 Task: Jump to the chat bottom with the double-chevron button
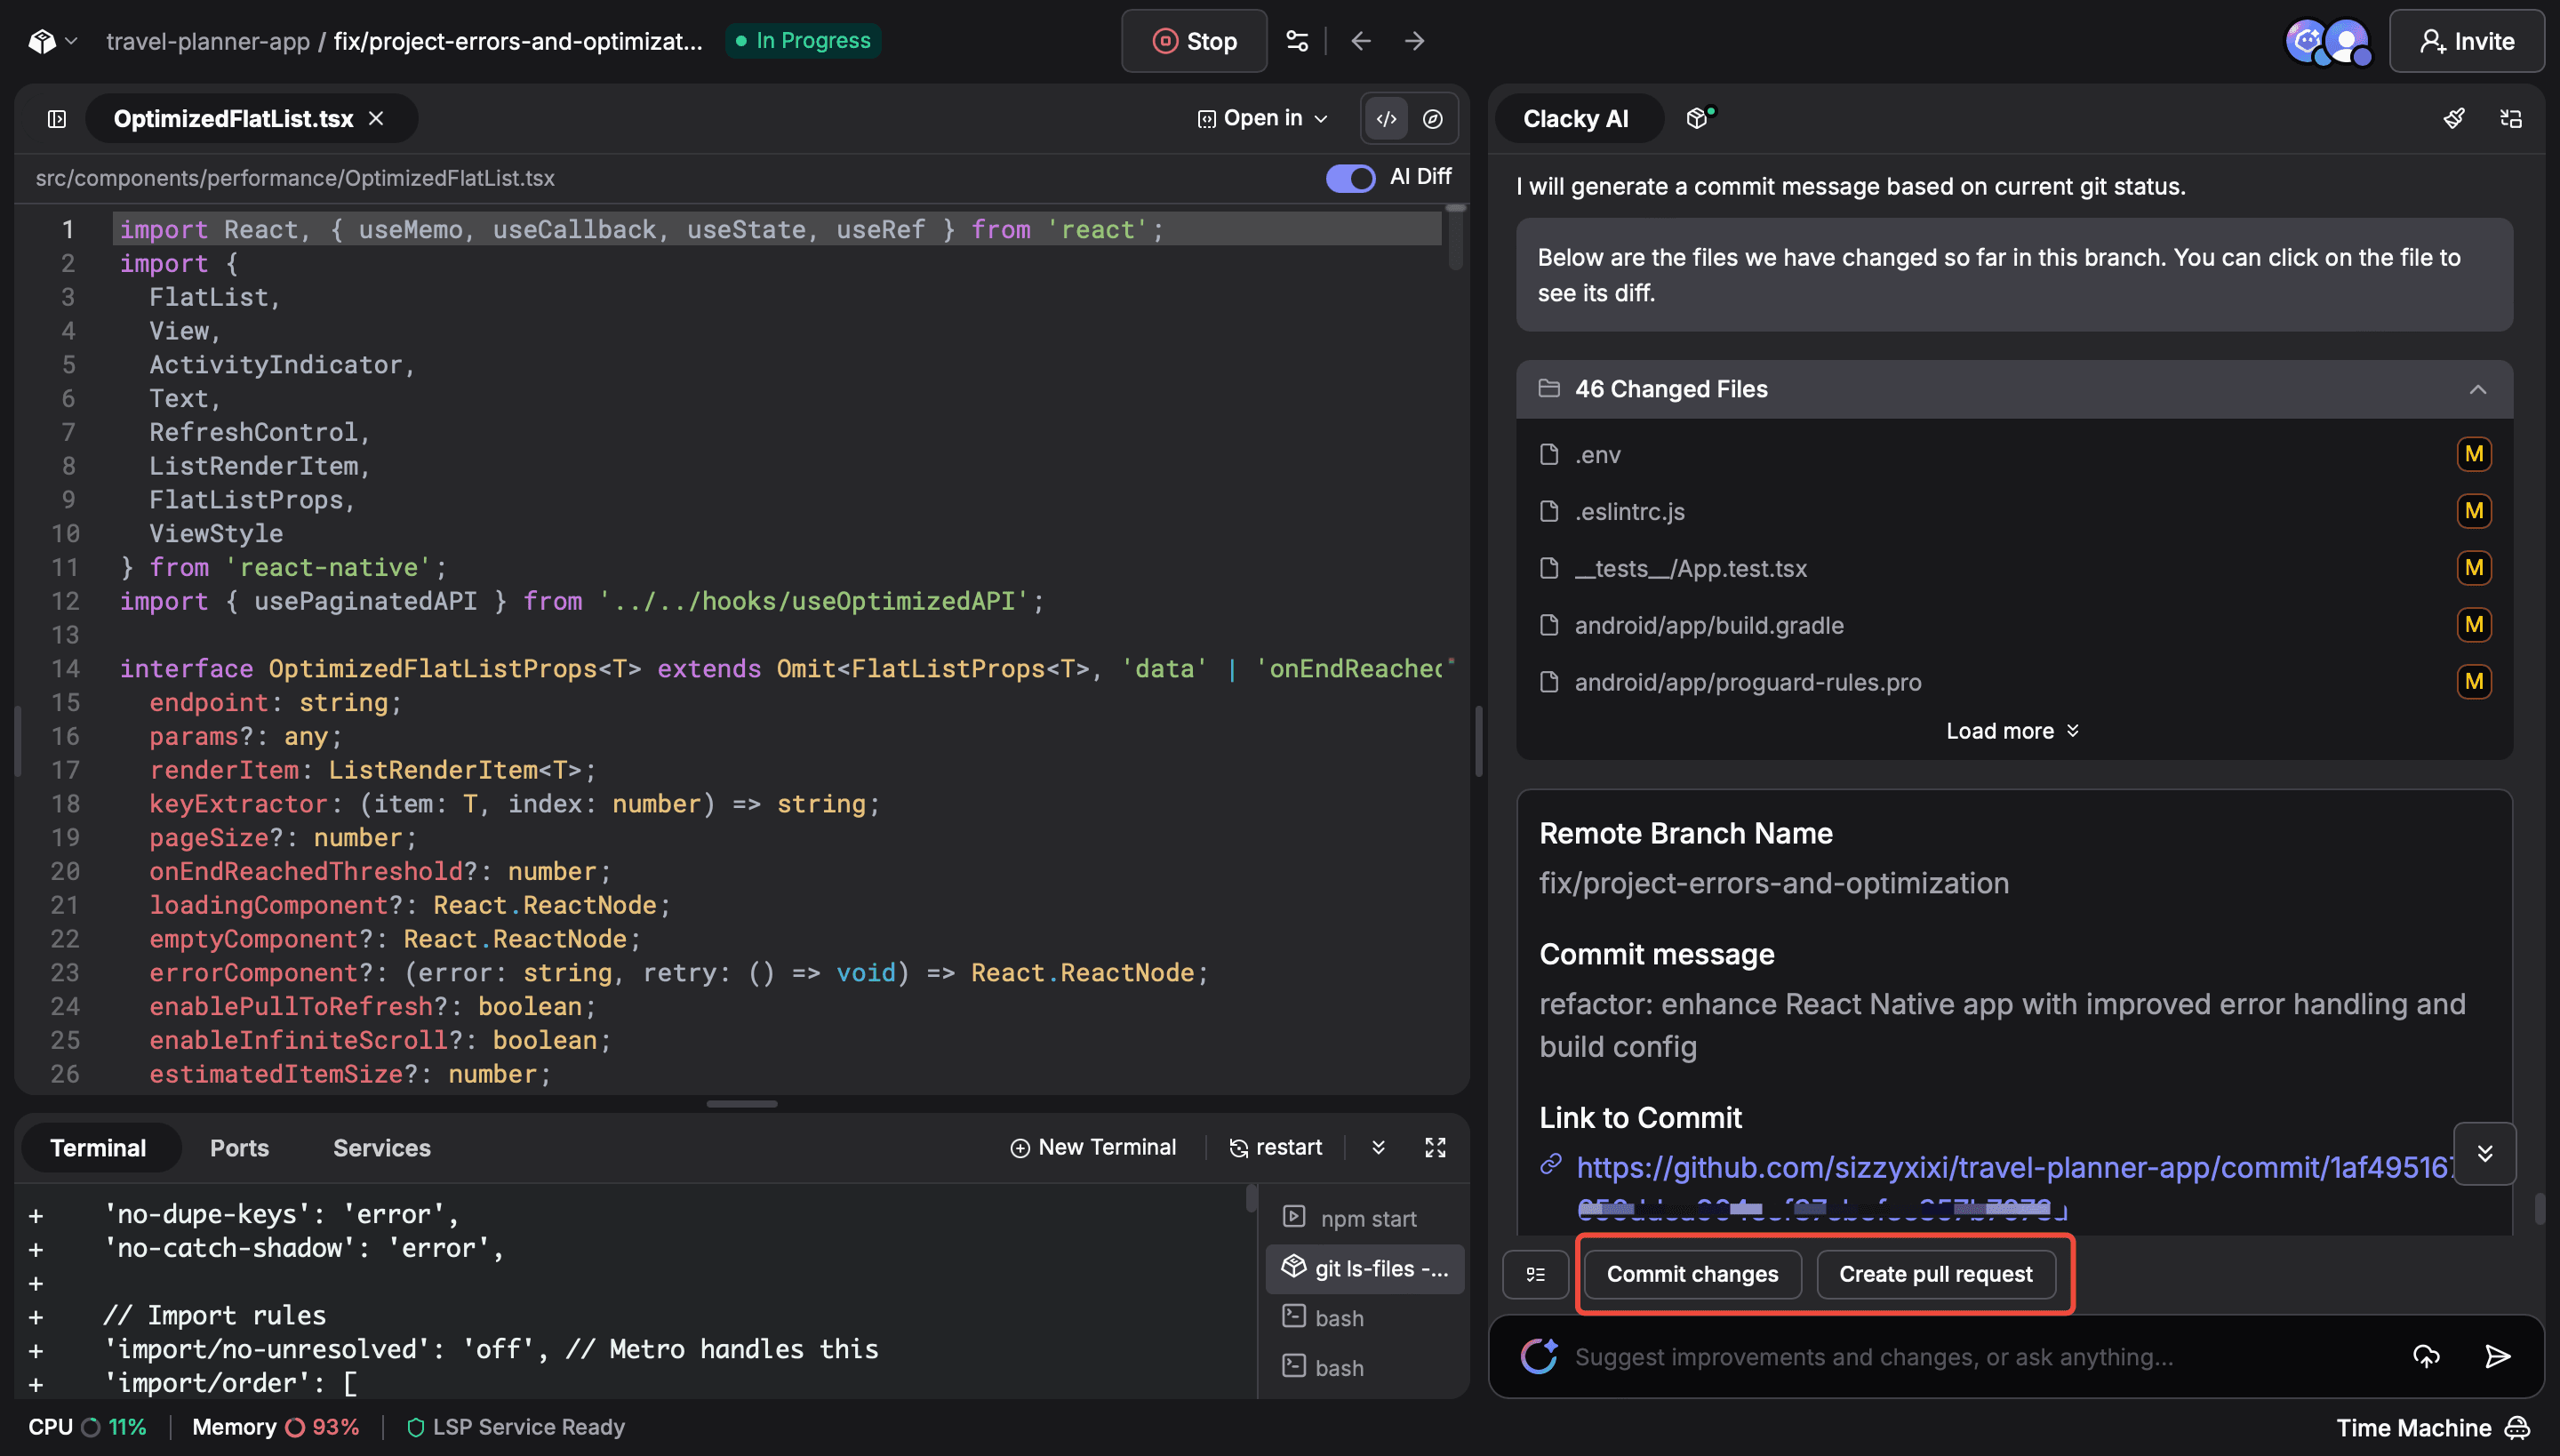2484,1153
